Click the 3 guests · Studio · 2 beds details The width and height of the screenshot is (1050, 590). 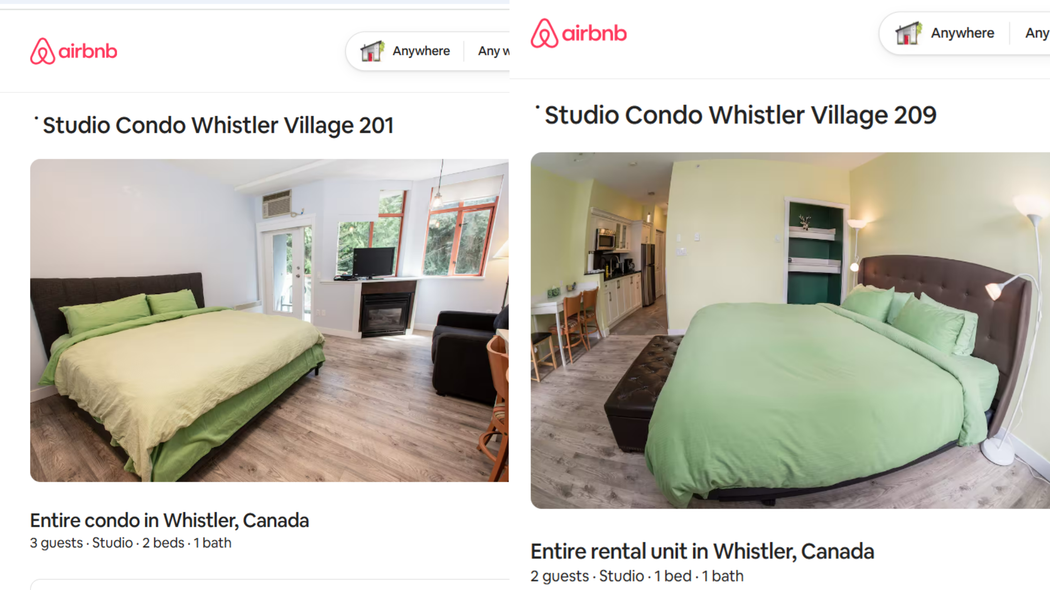(131, 543)
